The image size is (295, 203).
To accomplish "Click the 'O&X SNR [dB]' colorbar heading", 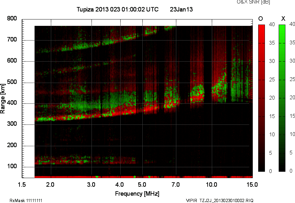I will pyautogui.click(x=253, y=2).
